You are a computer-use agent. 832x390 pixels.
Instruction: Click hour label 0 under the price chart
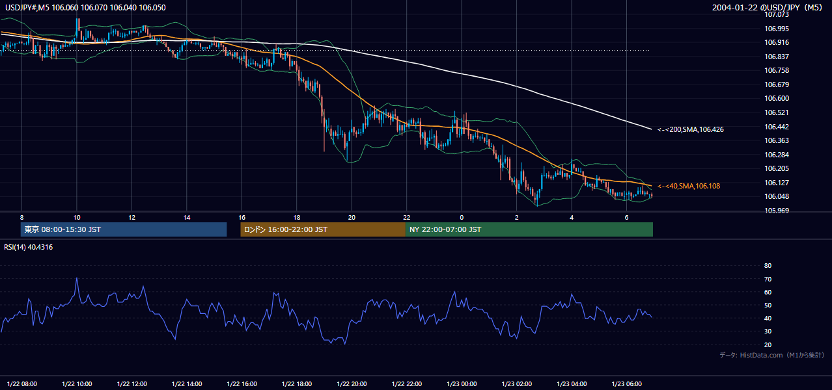click(462, 217)
